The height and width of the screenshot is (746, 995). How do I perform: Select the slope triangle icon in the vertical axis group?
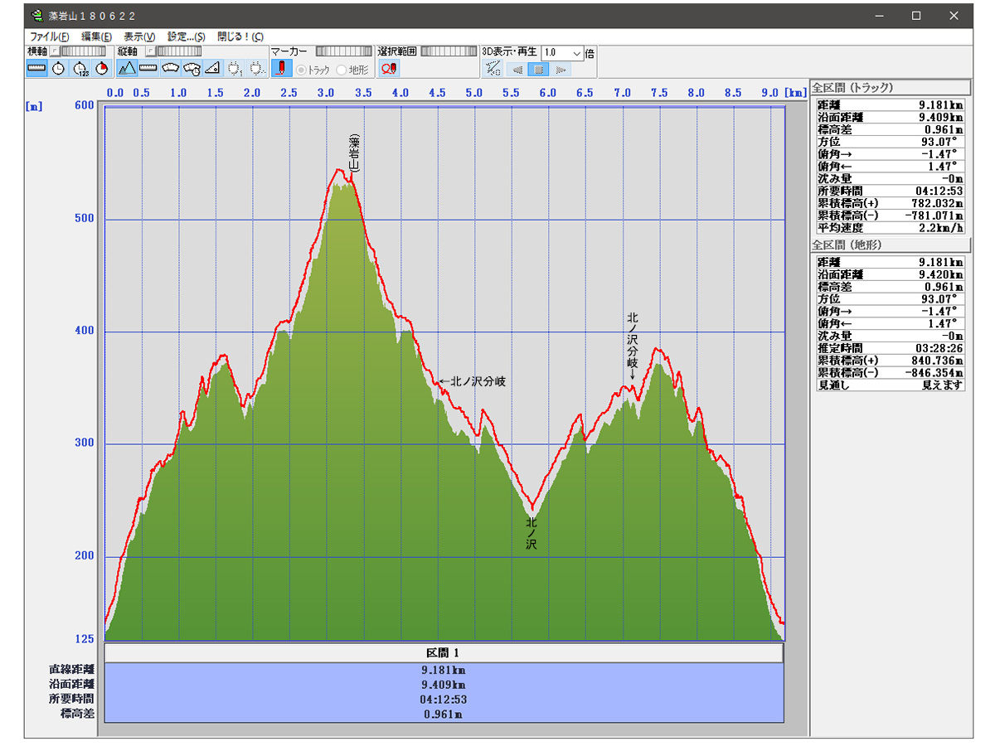click(212, 69)
